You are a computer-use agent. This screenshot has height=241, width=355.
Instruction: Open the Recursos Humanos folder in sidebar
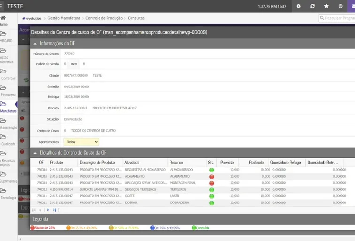click(x=7, y=159)
